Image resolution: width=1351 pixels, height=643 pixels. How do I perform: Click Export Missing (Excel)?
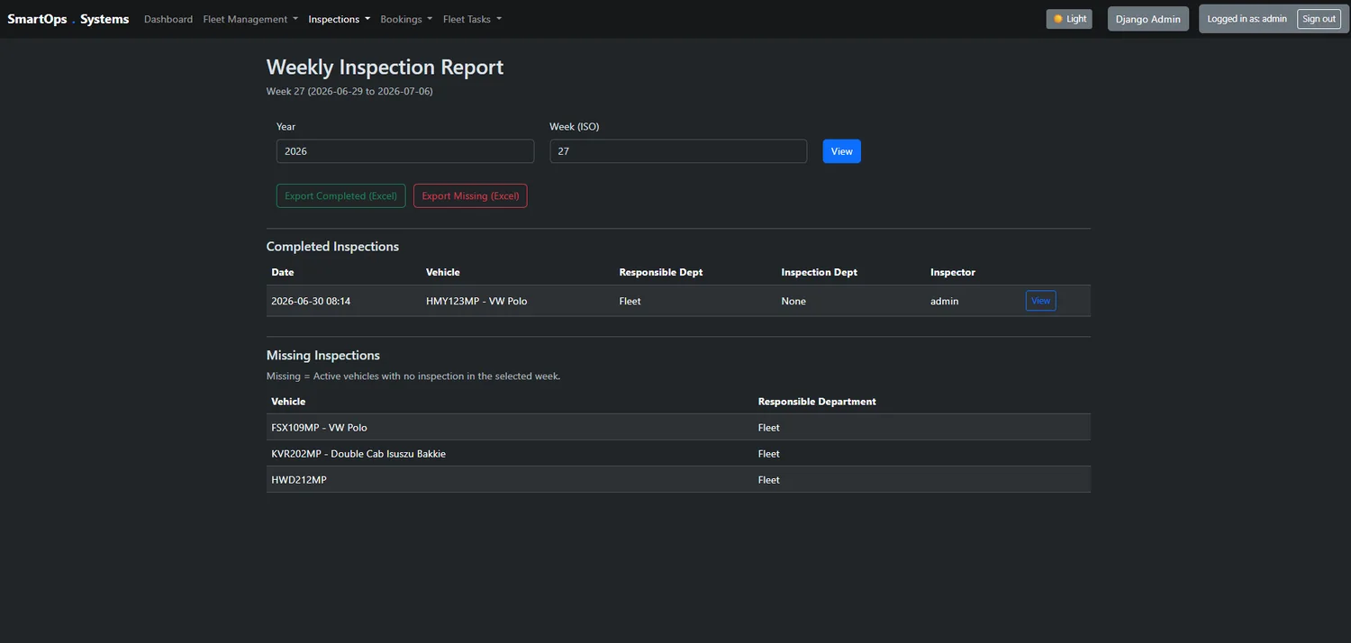pyautogui.click(x=470, y=195)
